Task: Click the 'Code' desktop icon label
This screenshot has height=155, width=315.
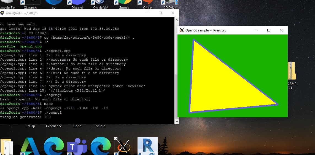Action: (77, 126)
